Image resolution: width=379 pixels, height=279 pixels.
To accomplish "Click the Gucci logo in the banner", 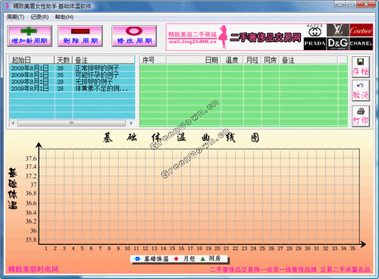I will (315, 30).
